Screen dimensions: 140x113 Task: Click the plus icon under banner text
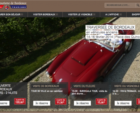point(89,41)
